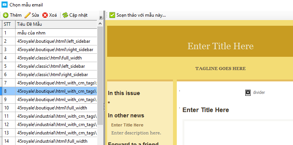Image resolution: width=293 pixels, height=145 pixels.
Task: Click the list scrollbar up arrow
Action: coord(100,23)
